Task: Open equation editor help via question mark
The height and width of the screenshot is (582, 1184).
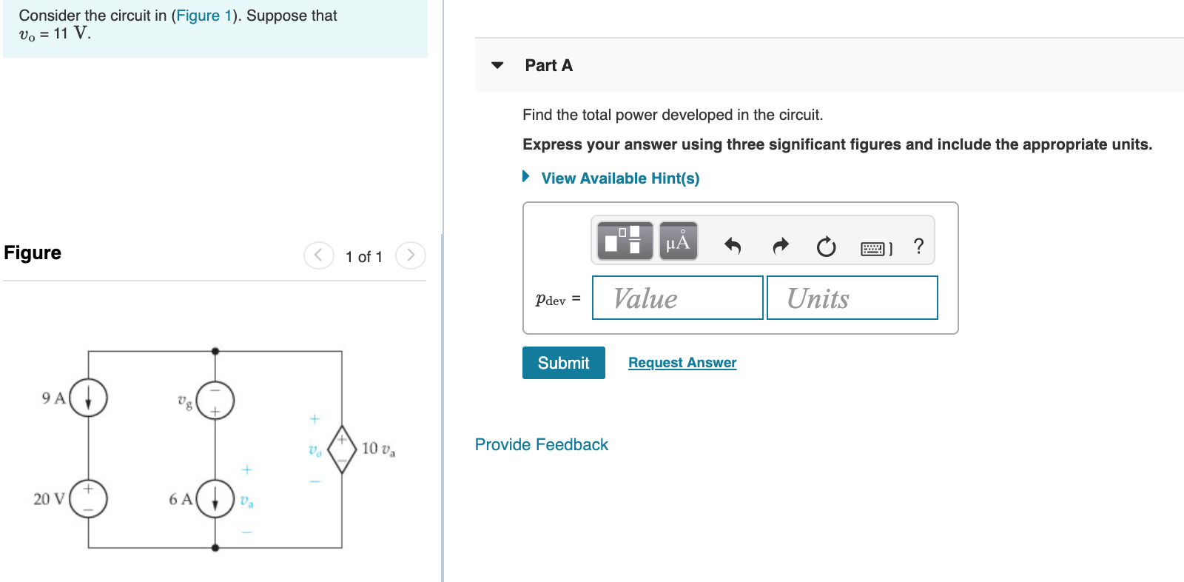Action: point(918,246)
